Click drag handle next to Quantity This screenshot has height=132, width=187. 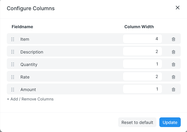click(x=13, y=64)
